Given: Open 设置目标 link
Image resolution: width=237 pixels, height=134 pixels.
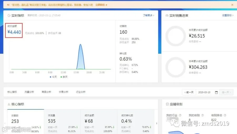Looking at the screenshot, I should [x=228, y=15].
